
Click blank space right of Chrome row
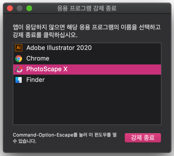(105, 58)
